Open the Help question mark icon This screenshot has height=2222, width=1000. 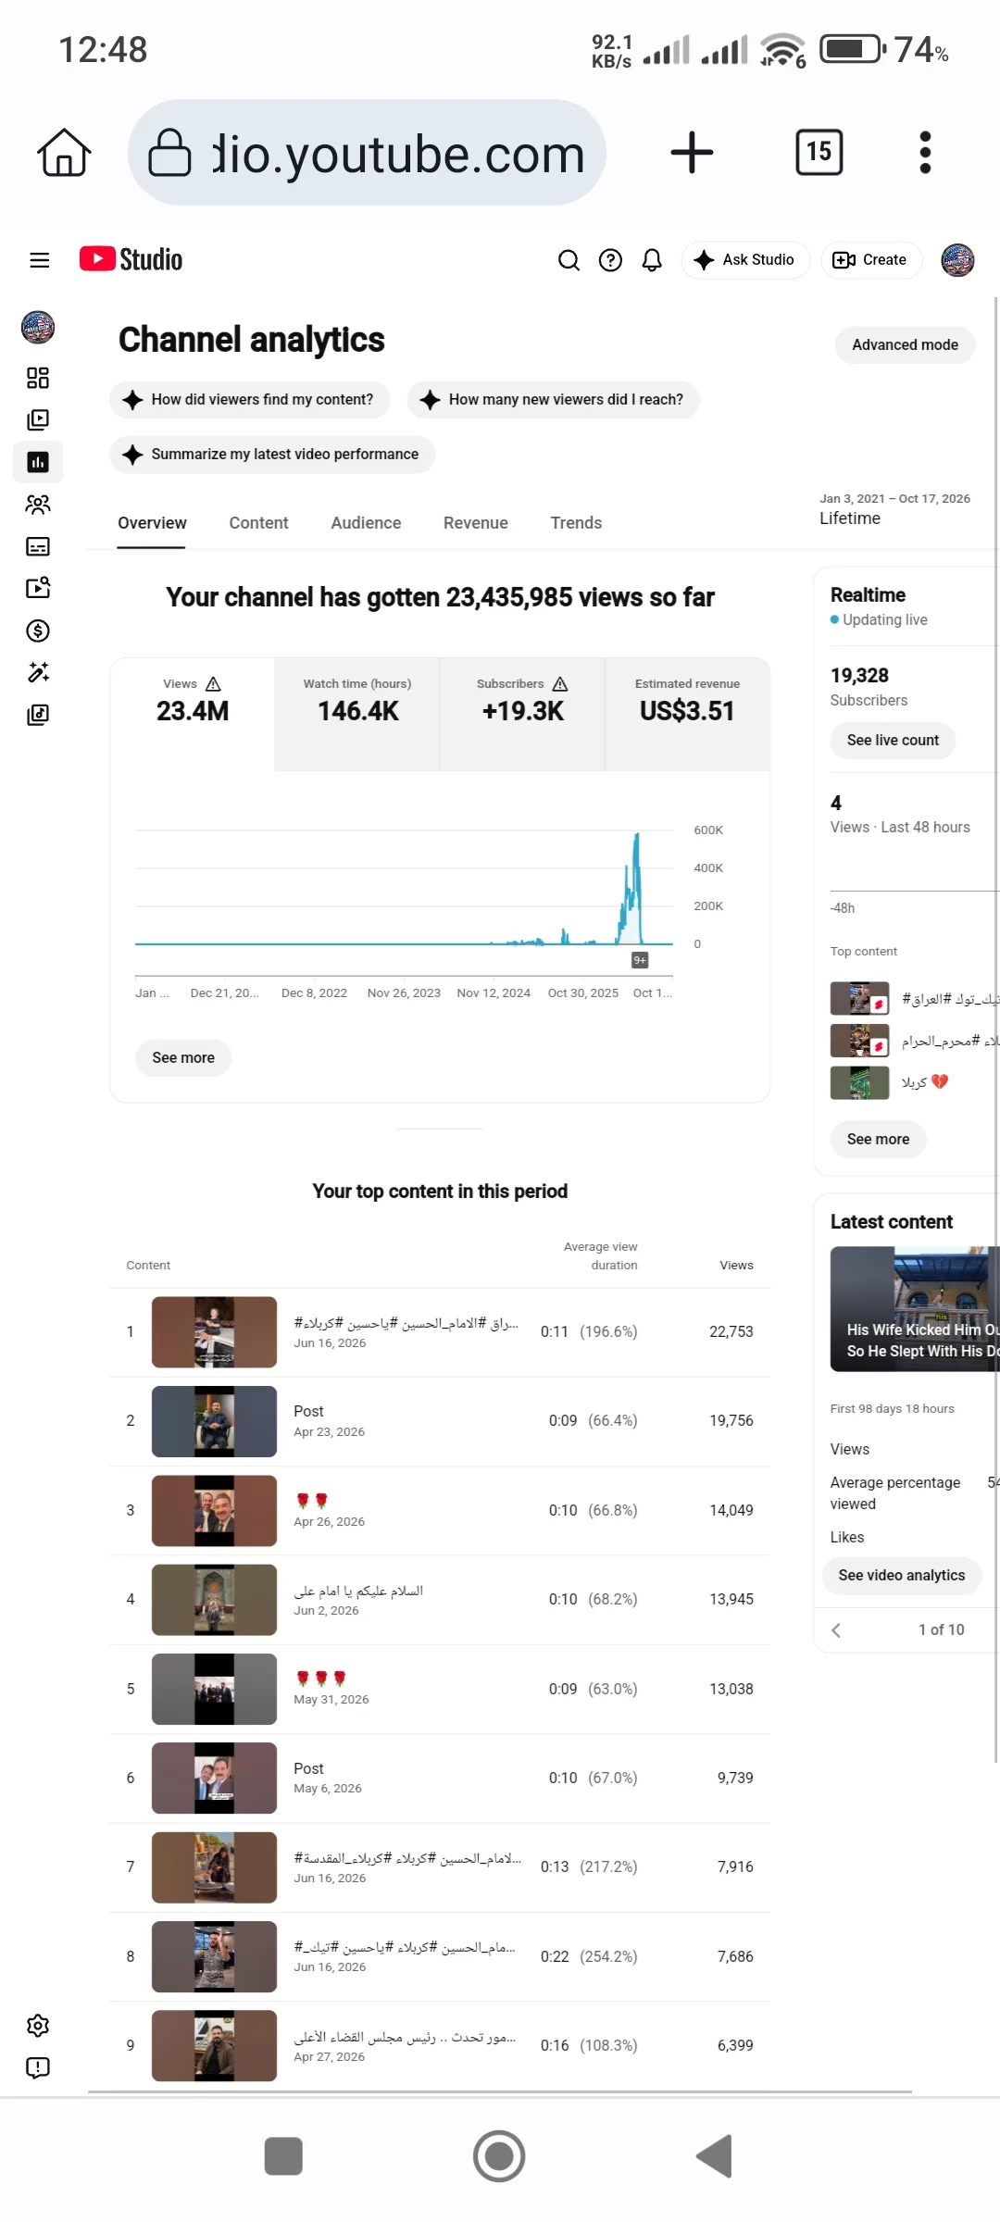pos(610,260)
